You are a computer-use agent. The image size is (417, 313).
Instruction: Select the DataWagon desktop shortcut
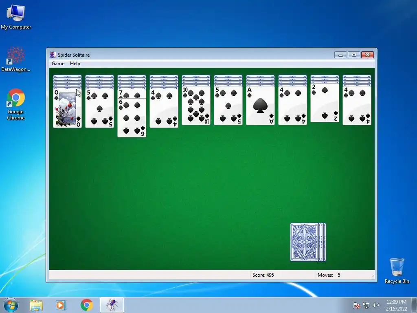(x=16, y=59)
